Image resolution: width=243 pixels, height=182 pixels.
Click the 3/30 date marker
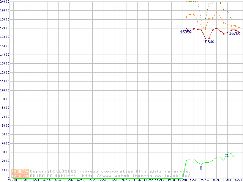tap(227, 180)
